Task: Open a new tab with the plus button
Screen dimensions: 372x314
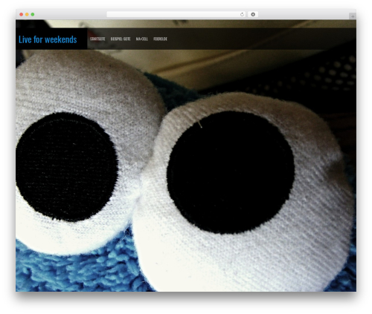Action: (353, 16)
